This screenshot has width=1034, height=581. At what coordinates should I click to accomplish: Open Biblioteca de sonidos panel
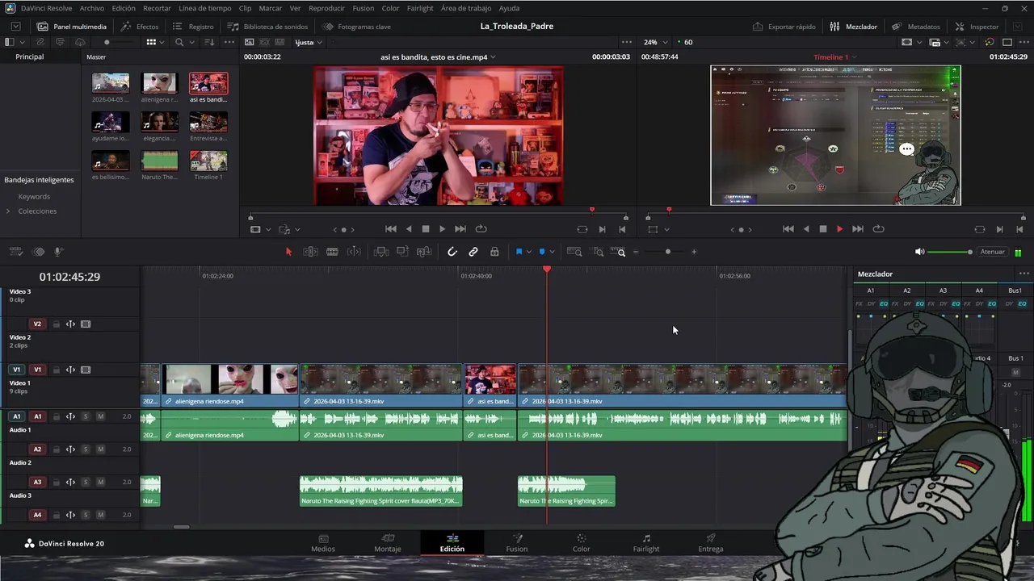[267, 27]
